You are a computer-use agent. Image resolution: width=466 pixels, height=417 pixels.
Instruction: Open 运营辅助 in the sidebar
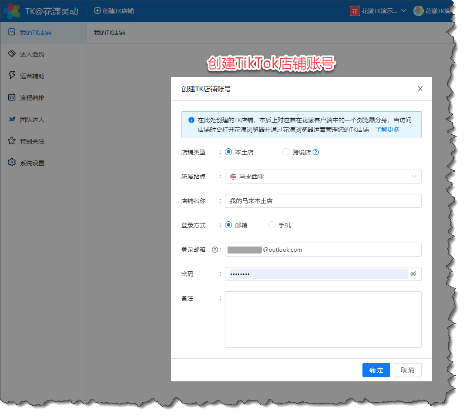click(44, 76)
